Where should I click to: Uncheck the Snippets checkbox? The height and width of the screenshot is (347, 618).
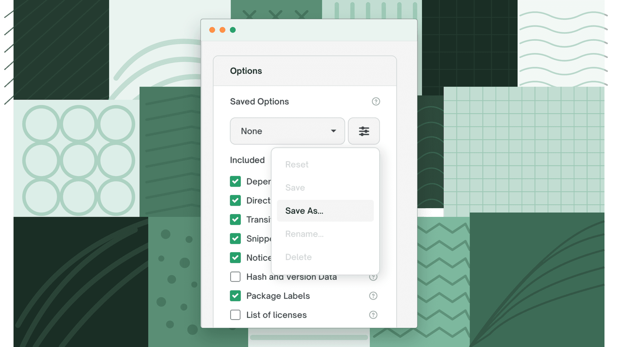click(x=235, y=239)
